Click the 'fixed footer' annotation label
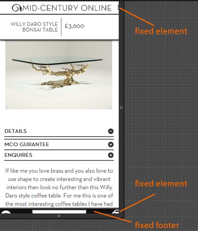This screenshot has height=231, width=198. tap(157, 225)
